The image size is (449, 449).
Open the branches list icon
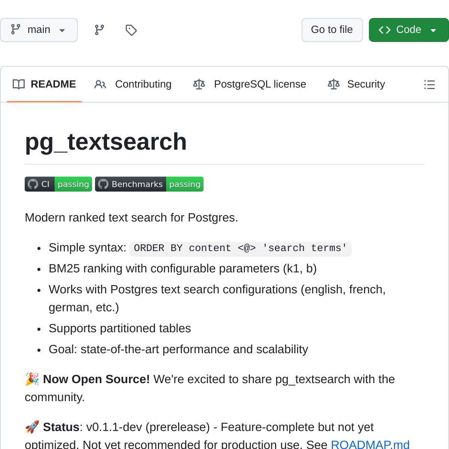click(100, 30)
